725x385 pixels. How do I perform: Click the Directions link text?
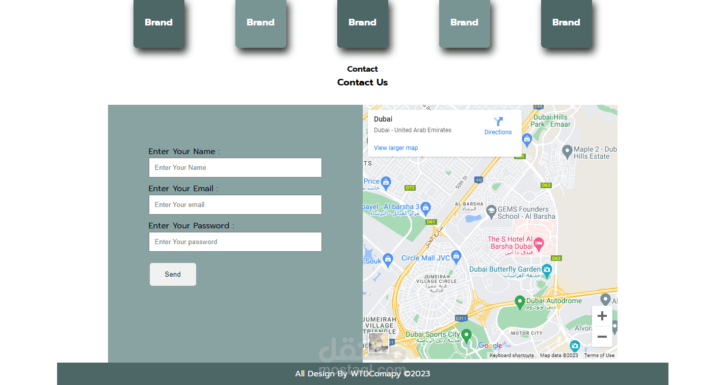pyautogui.click(x=498, y=132)
